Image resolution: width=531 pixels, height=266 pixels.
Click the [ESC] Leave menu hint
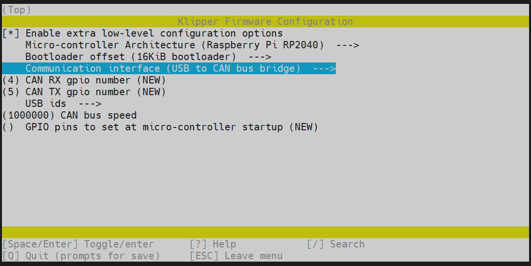click(236, 256)
